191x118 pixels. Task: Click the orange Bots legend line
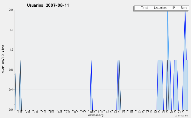178,8
